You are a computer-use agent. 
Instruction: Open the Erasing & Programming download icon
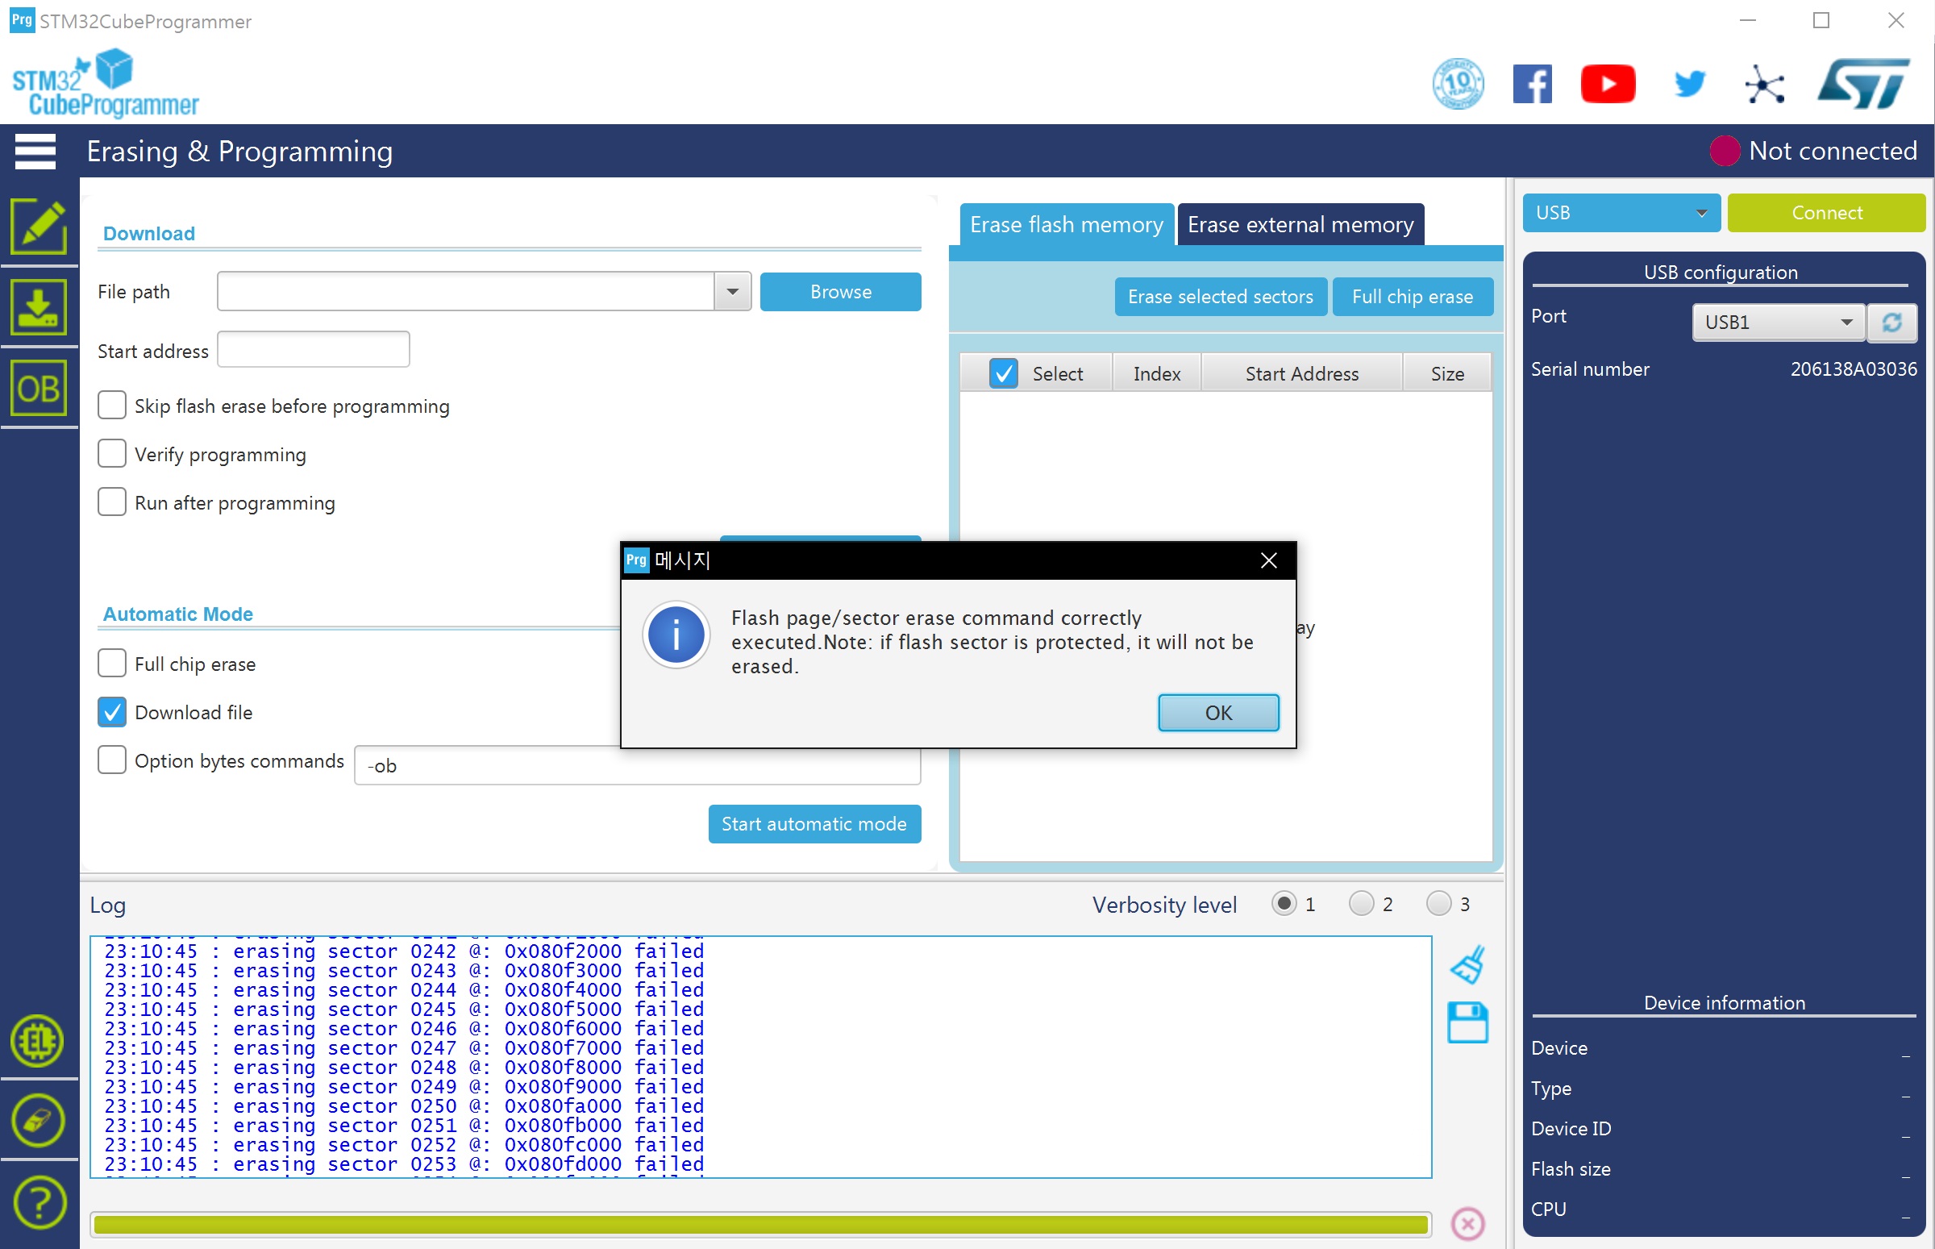(x=38, y=307)
